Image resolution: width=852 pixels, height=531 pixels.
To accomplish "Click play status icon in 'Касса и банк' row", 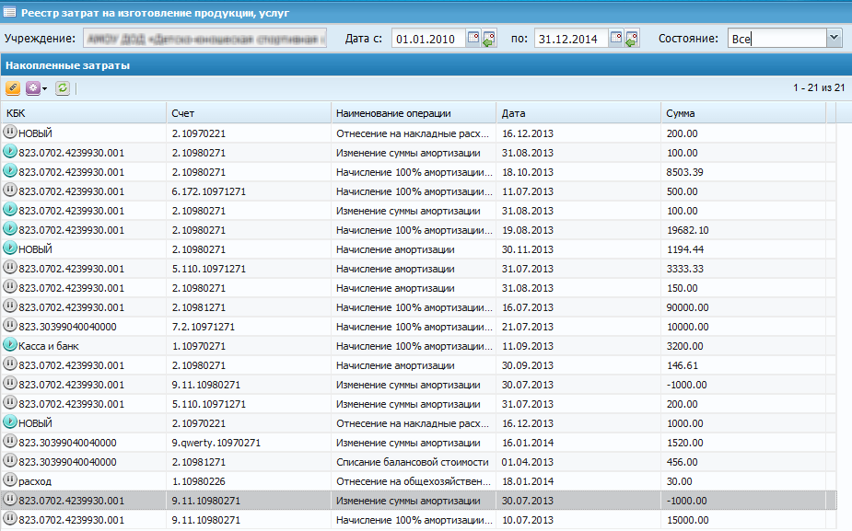I will [x=10, y=344].
